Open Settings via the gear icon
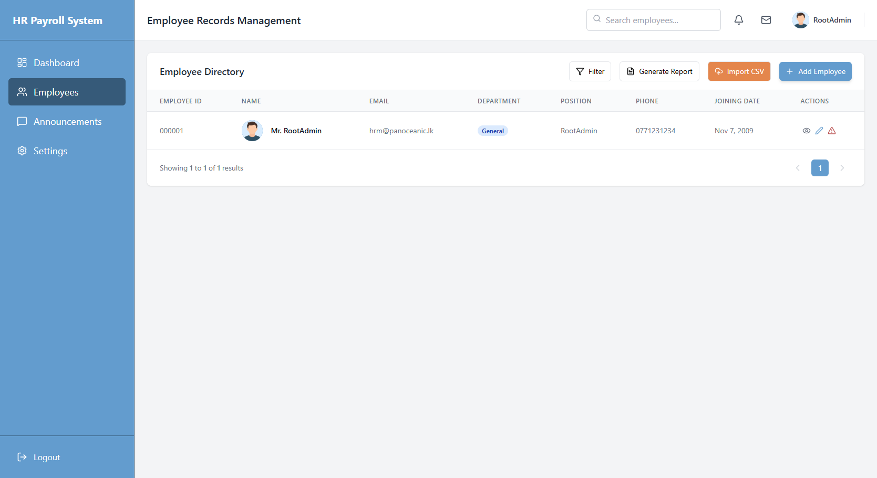The image size is (877, 478). coord(22,151)
